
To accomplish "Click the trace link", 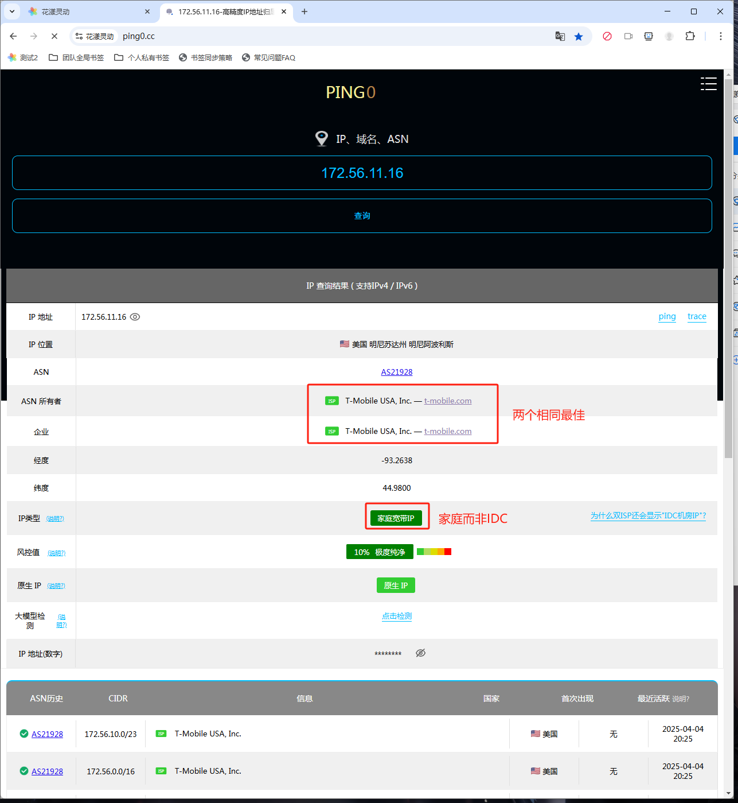I will click(x=697, y=316).
